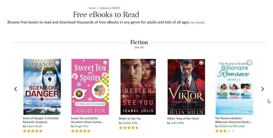Open Shadonna Richards author link
This screenshot has width=273, height=138.
232,126
